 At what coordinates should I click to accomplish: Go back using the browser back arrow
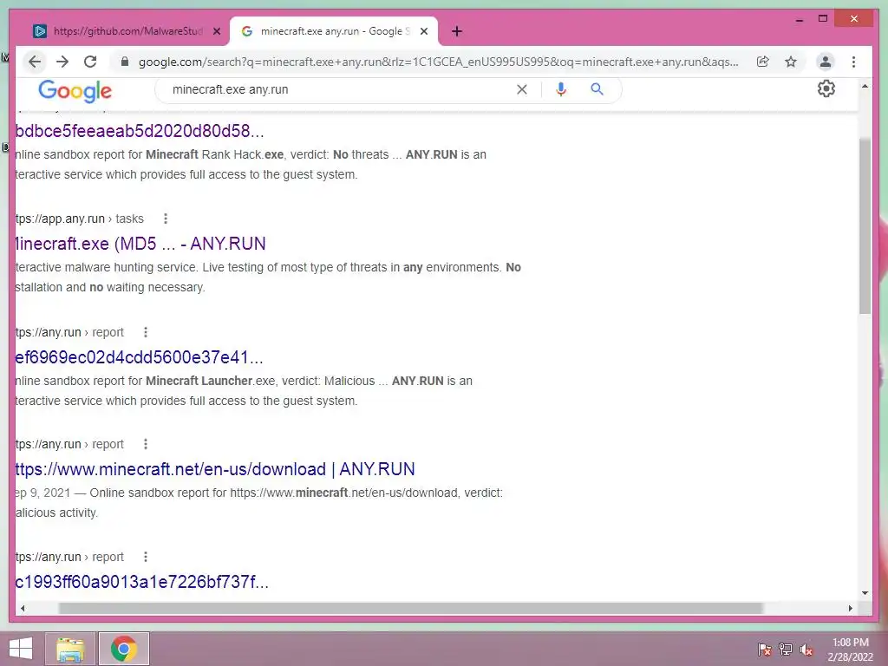pyautogui.click(x=35, y=62)
